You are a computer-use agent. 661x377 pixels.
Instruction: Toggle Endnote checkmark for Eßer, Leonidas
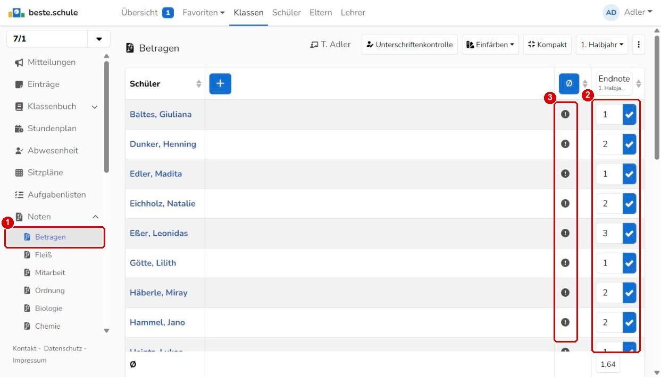click(629, 233)
